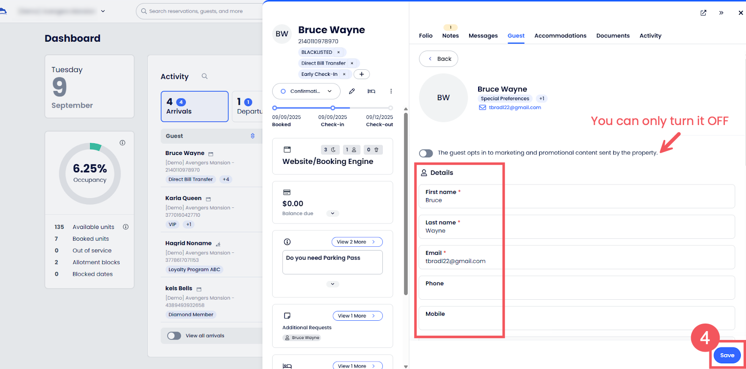Viewport: 746px width, 369px height.
Task: Remove the BLACKLISTED tag
Action: click(x=338, y=52)
